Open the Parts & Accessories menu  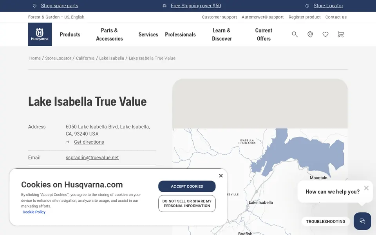(109, 34)
